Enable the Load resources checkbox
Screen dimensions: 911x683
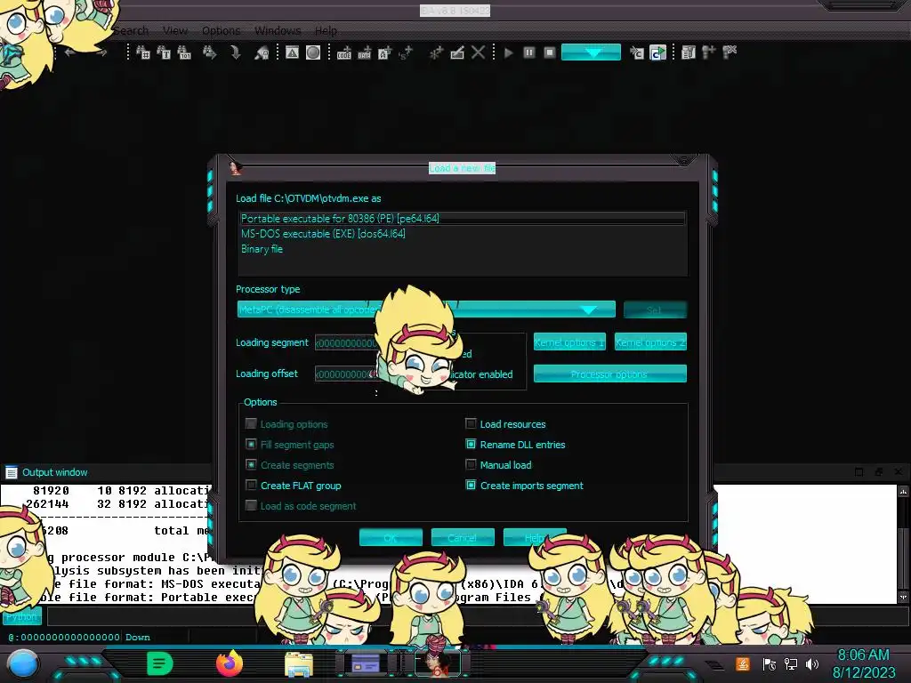pos(471,424)
